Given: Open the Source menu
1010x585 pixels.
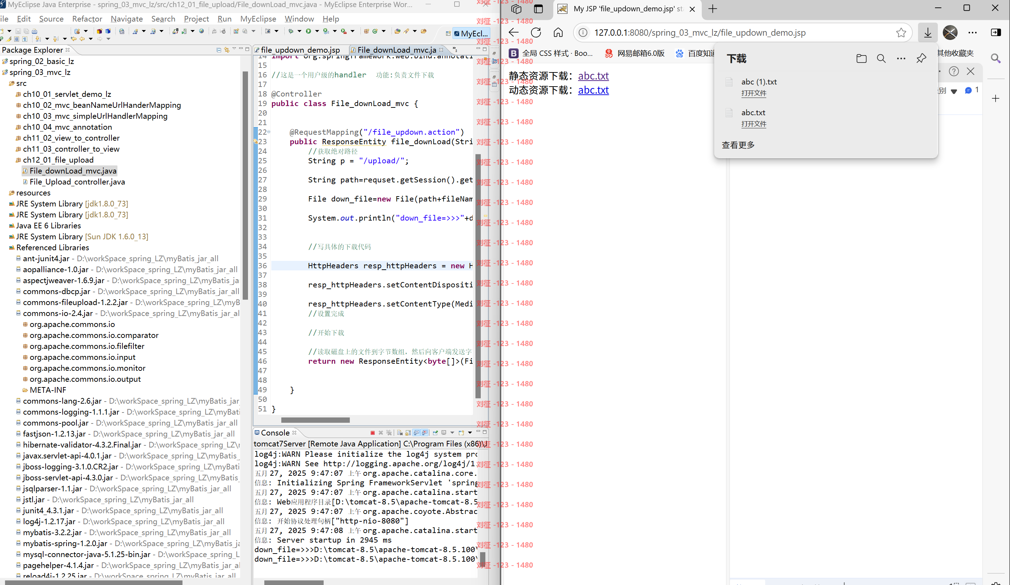Looking at the screenshot, I should tap(51, 19).
